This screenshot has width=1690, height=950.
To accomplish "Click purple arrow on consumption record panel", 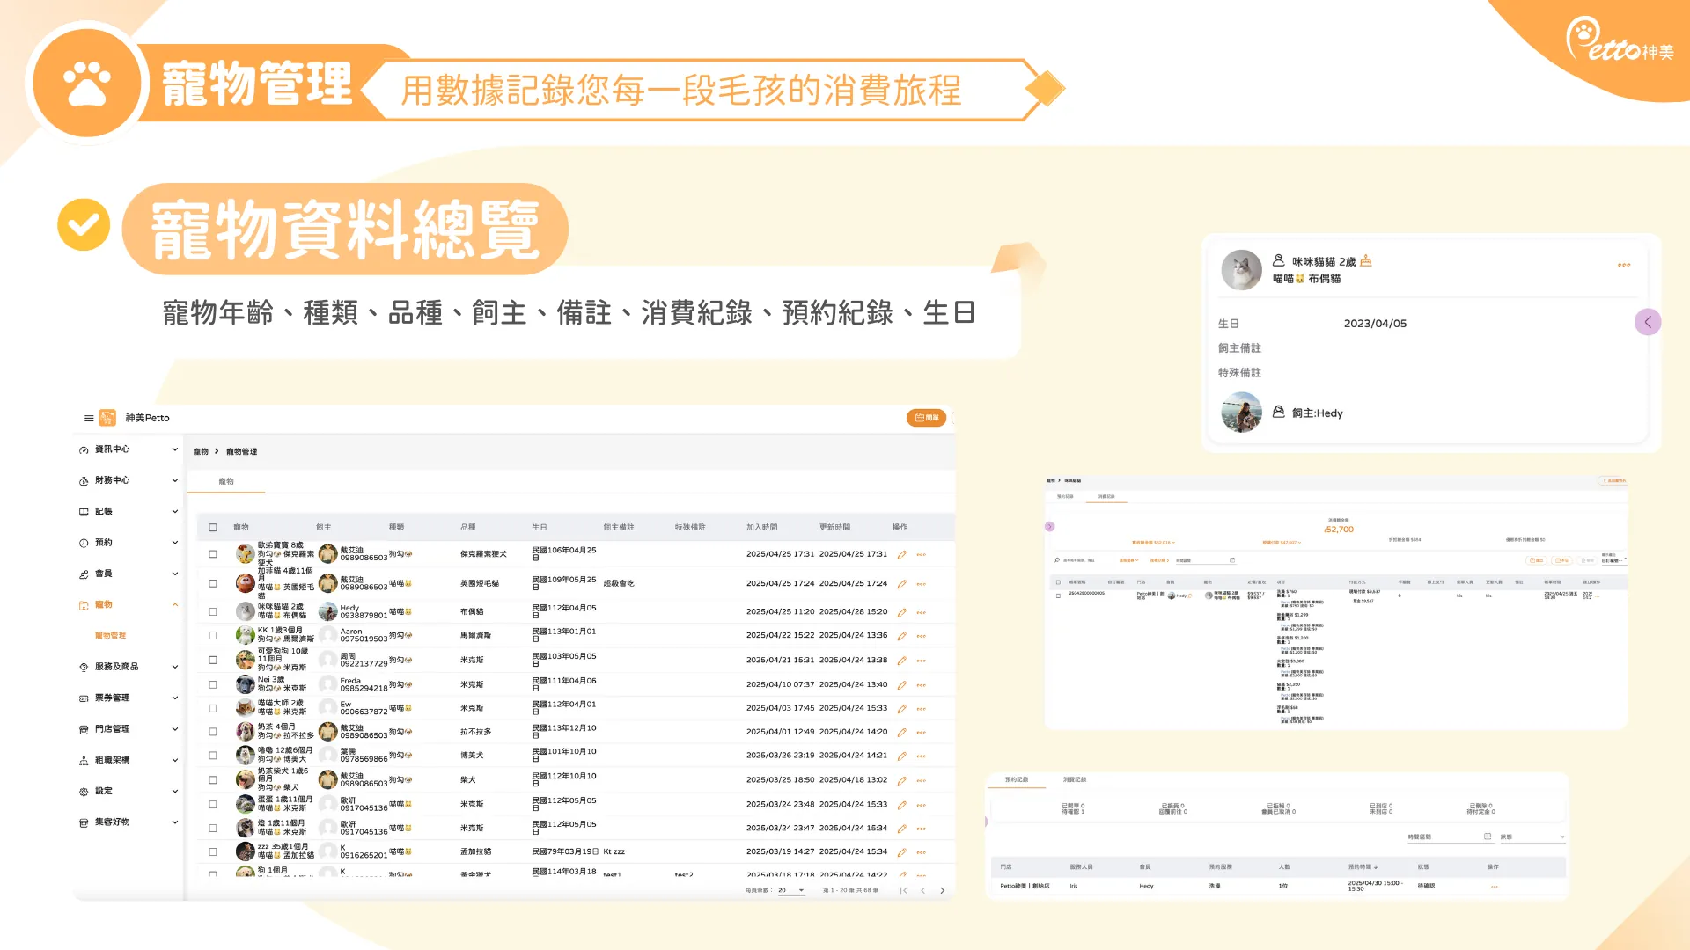I will (1049, 527).
